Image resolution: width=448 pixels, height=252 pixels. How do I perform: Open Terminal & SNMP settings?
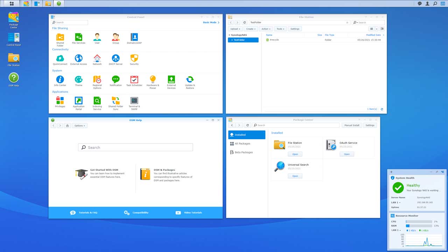[x=134, y=104]
